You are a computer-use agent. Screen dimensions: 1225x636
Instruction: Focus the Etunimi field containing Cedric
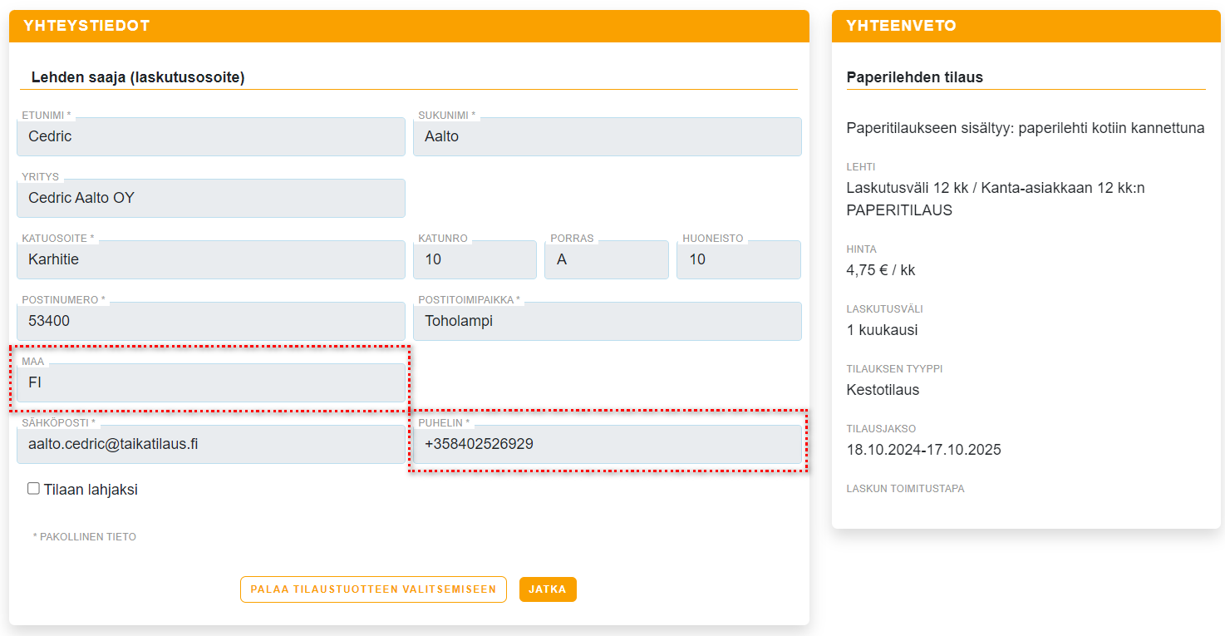coord(211,136)
